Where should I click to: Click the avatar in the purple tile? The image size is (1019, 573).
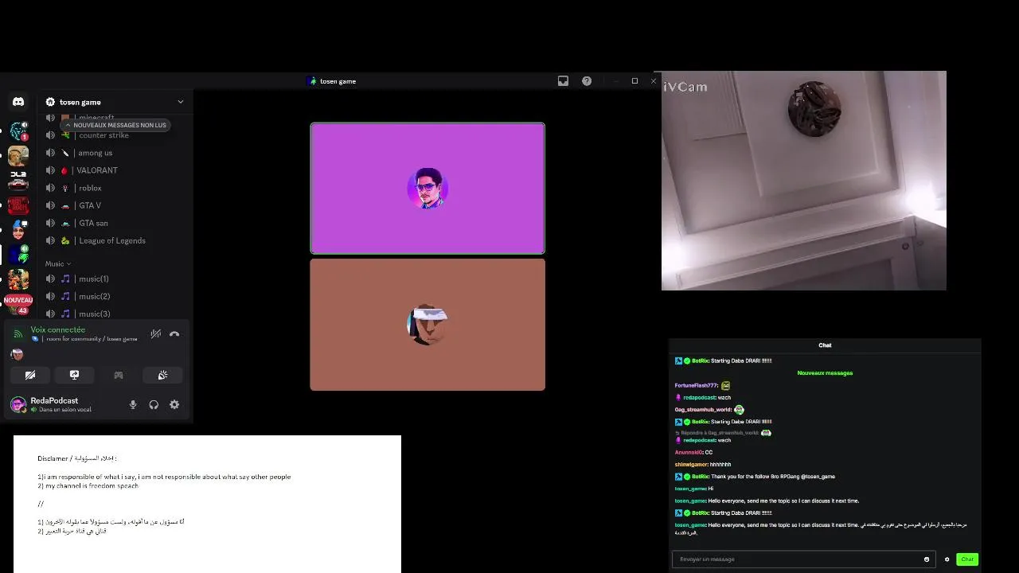(428, 188)
